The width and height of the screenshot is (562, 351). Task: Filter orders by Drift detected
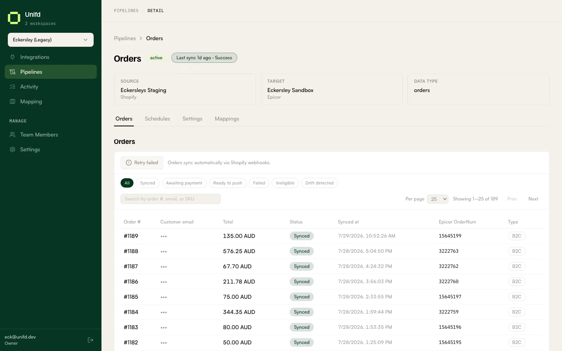[x=319, y=183]
